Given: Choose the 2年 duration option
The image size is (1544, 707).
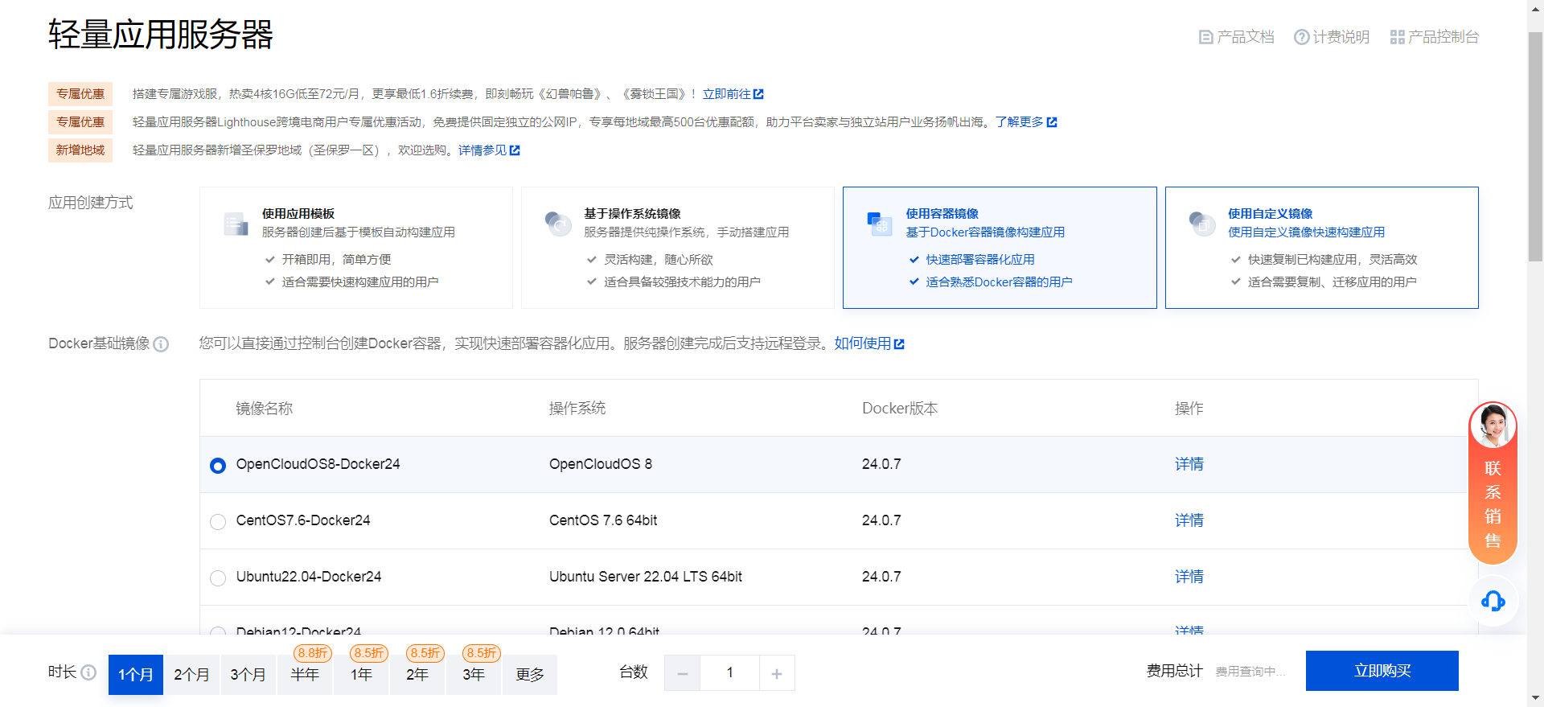Looking at the screenshot, I should [x=417, y=675].
